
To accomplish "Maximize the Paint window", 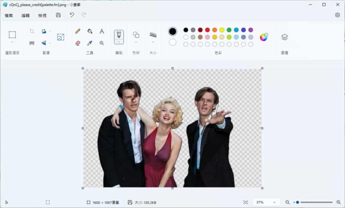I will tap(324, 4).
